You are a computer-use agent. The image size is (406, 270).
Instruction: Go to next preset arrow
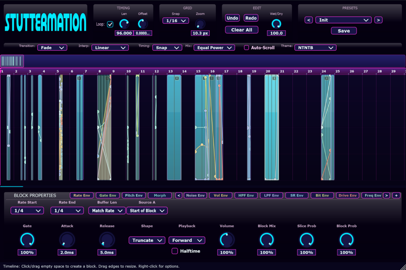pyautogui.click(x=378, y=20)
